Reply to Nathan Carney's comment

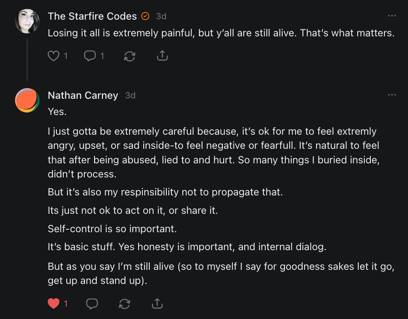point(92,304)
